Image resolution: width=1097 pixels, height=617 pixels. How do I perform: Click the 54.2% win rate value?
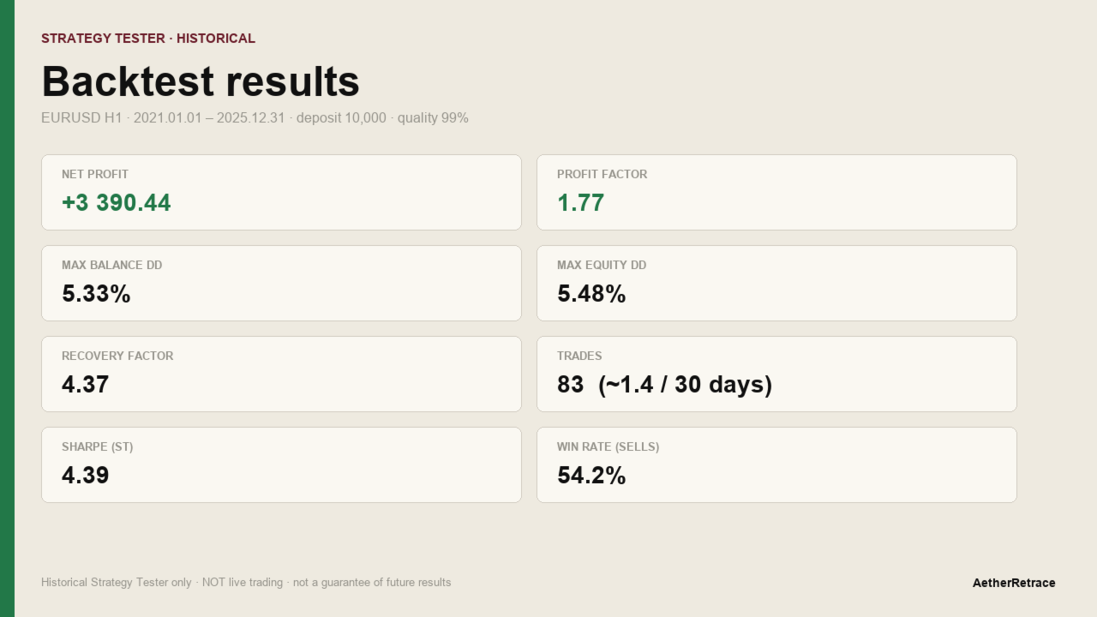(x=591, y=476)
